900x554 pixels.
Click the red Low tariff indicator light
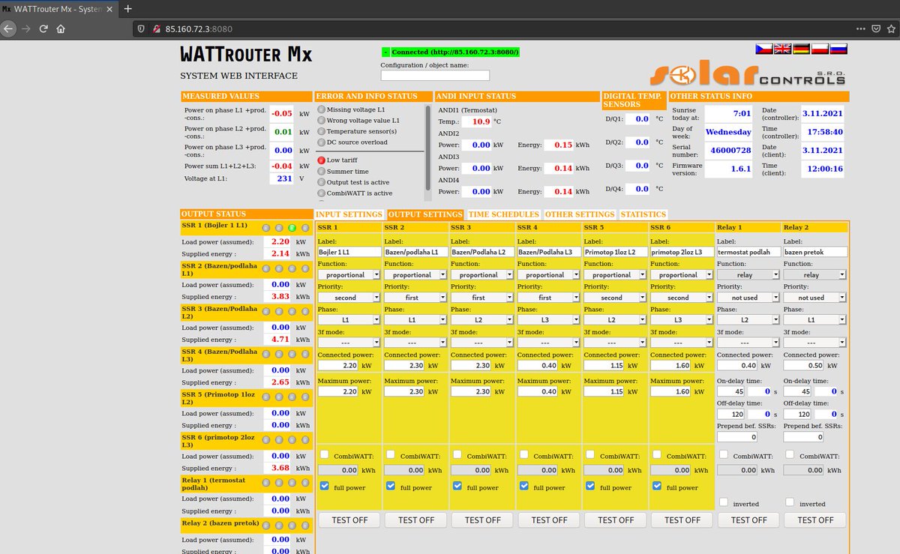pos(321,160)
